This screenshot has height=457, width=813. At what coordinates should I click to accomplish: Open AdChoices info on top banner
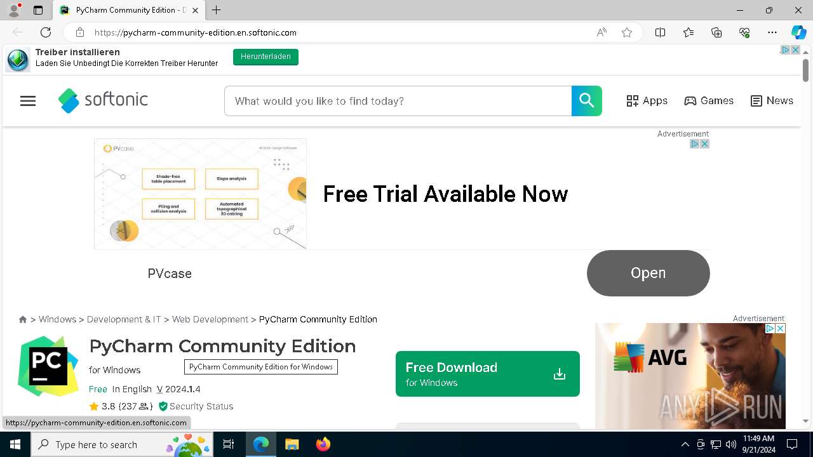tap(785, 50)
